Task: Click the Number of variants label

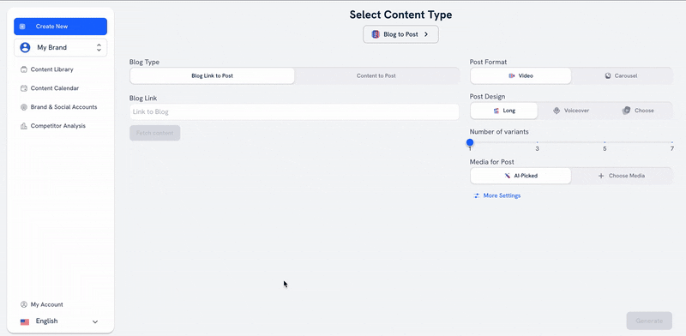Action: click(x=499, y=132)
